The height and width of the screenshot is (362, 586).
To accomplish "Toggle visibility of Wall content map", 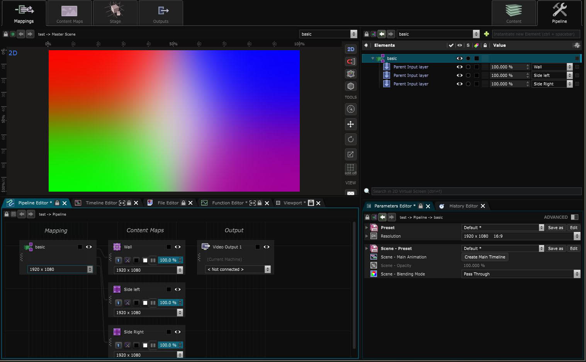I will pos(177,247).
